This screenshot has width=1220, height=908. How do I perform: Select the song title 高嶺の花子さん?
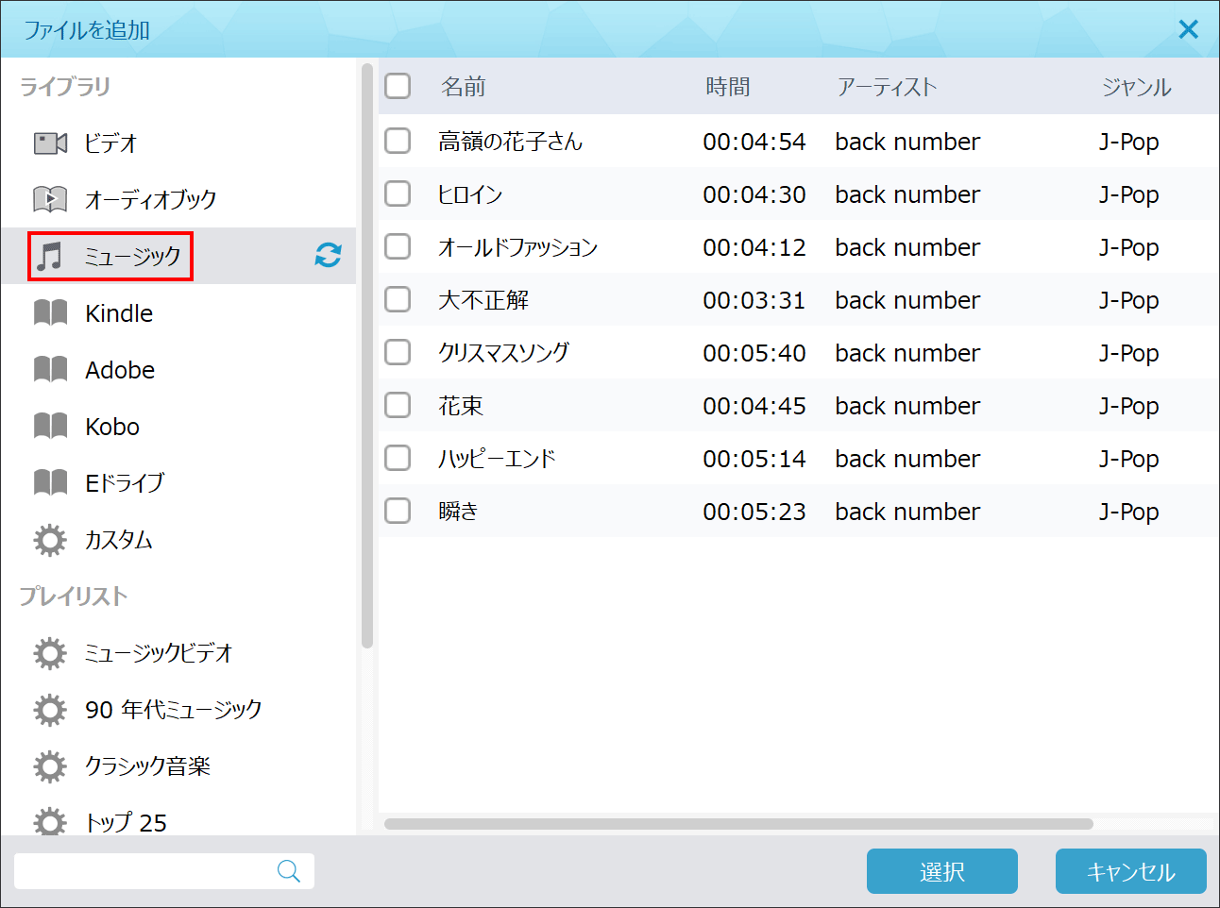point(511,142)
